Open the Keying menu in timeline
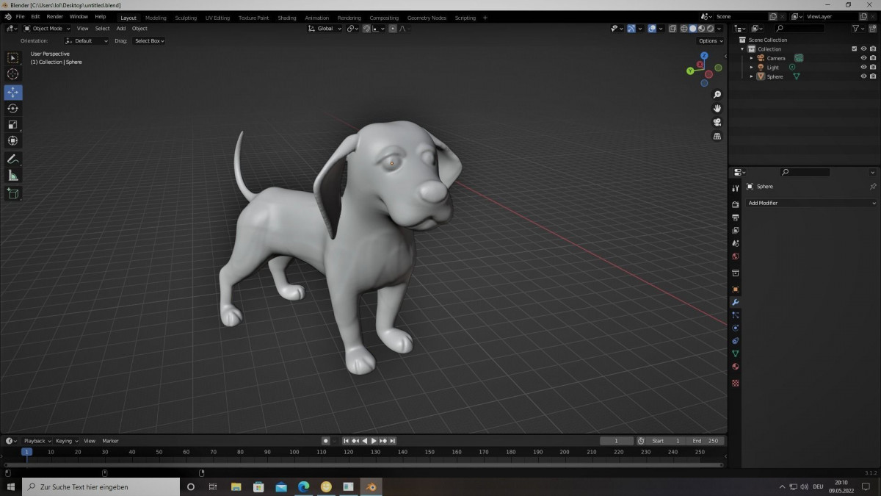 [66, 441]
